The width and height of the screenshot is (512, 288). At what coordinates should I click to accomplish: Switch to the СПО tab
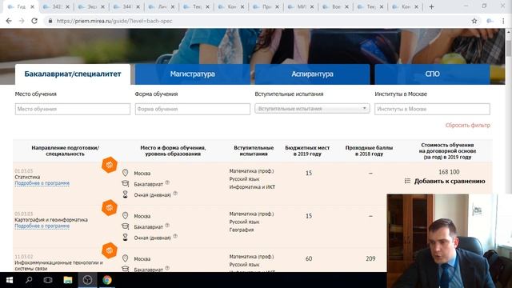432,74
